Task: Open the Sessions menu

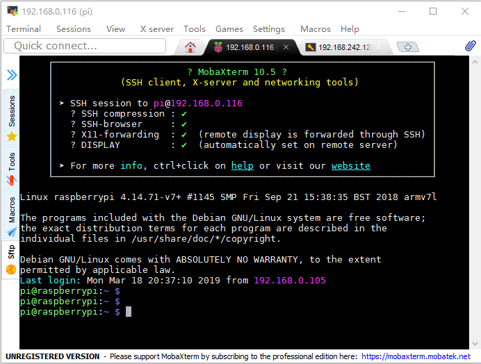Action: click(74, 28)
